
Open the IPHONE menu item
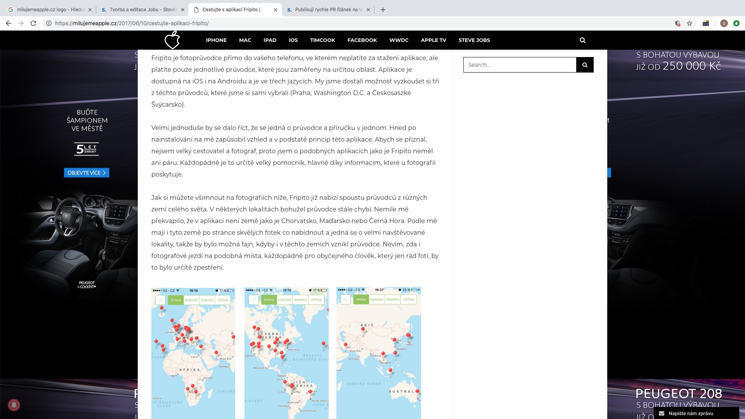(216, 40)
